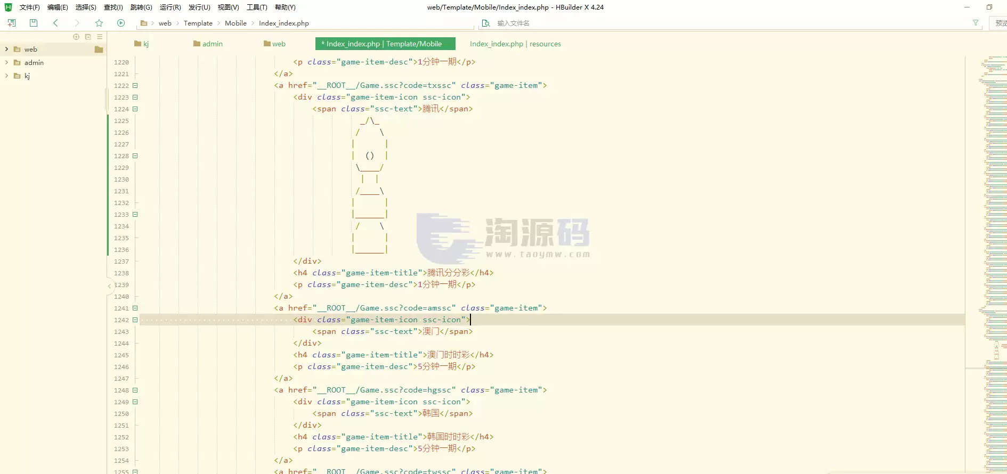The height and width of the screenshot is (474, 1007).
Task: Collapse the sidebar with the side arrow handle
Action: click(x=109, y=286)
